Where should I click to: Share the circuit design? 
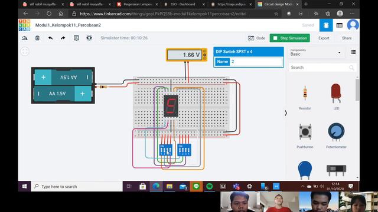[x=347, y=38]
